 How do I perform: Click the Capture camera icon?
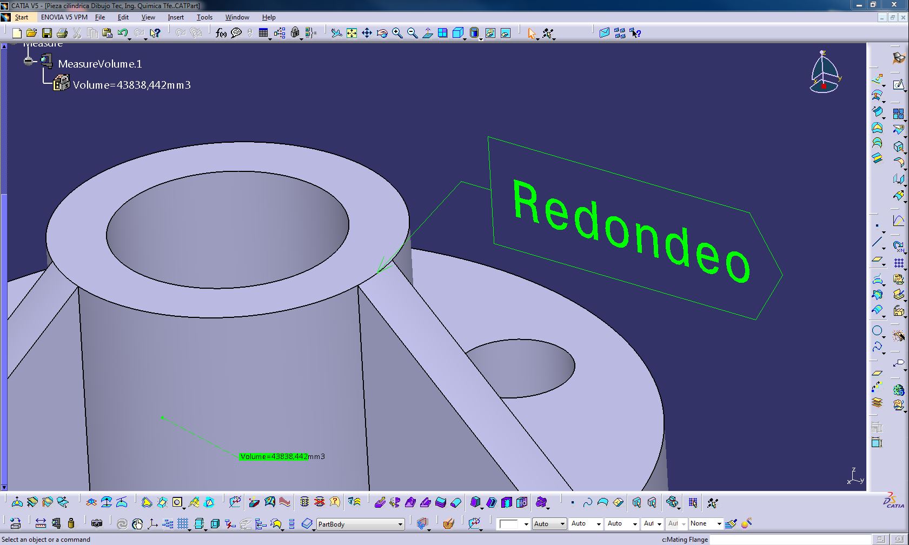tap(97, 523)
